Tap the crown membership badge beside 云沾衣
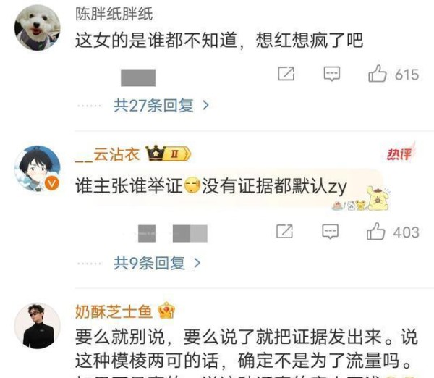Image resolution: width=434 pixels, height=378 pixels. click(x=169, y=153)
